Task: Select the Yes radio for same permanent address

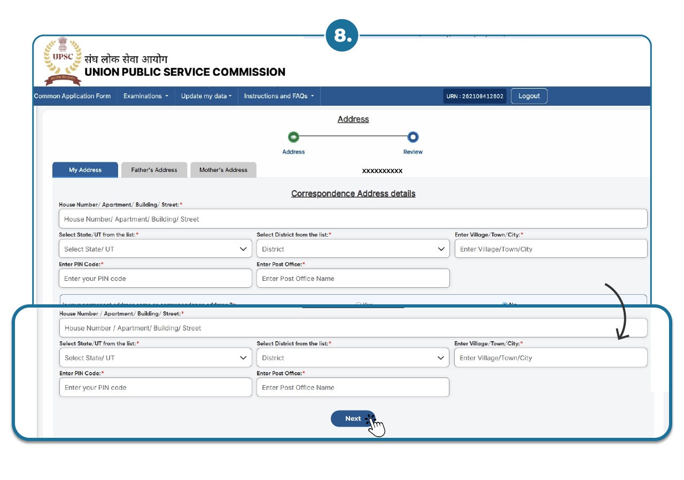Action: 359,304
